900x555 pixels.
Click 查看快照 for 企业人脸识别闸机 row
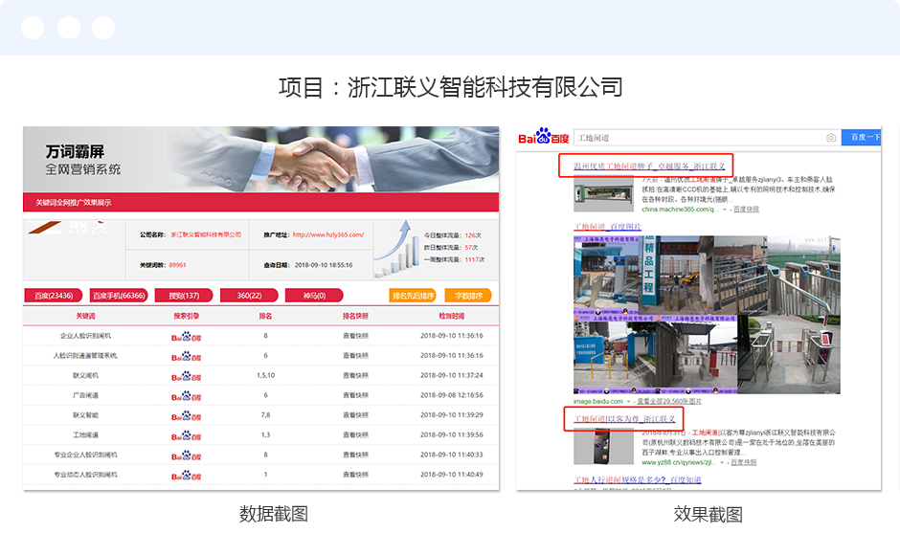pyautogui.click(x=356, y=336)
